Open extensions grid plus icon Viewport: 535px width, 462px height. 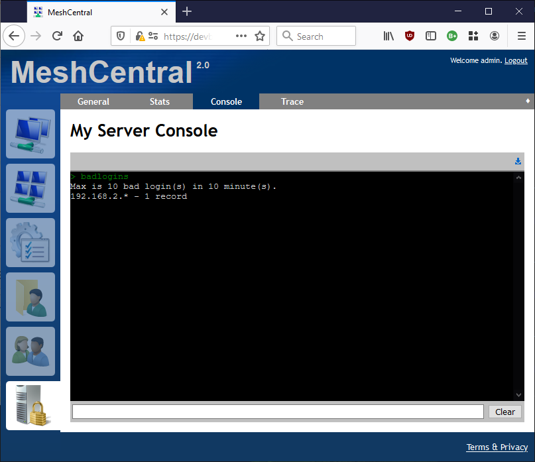point(473,36)
